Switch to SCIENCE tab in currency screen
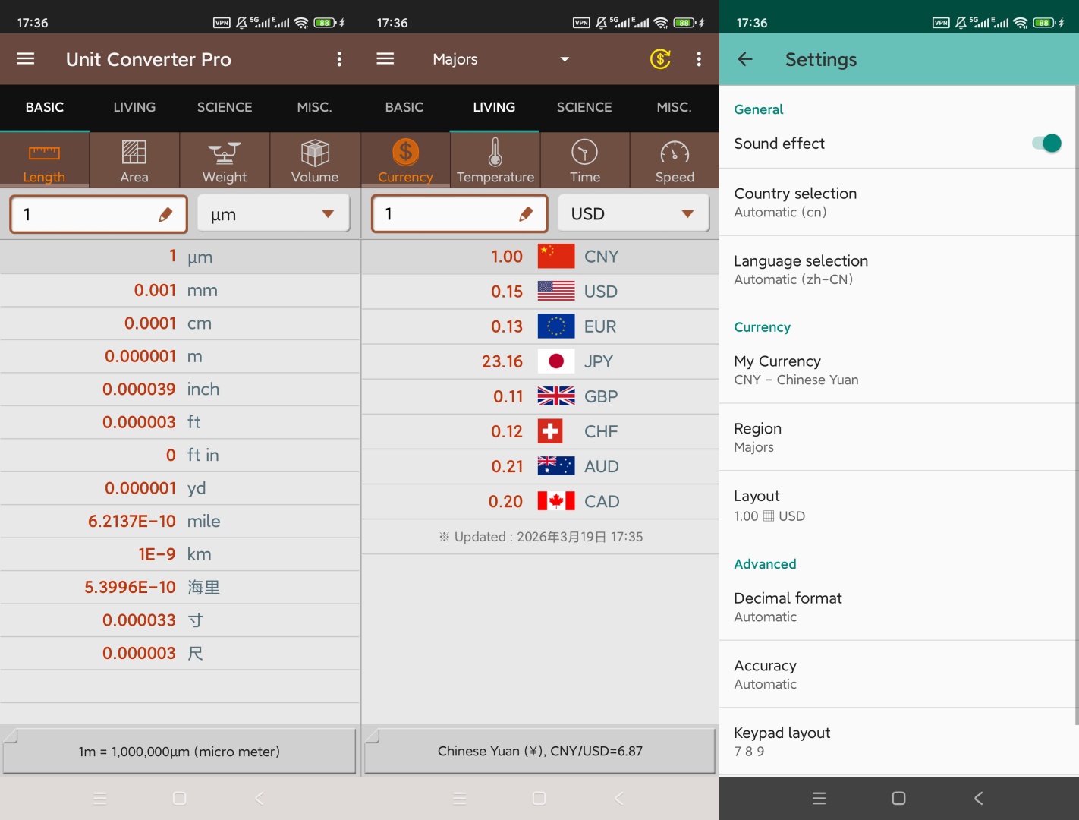The image size is (1079, 820). (x=584, y=107)
